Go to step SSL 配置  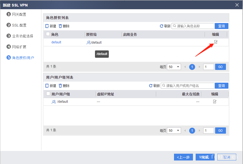pos(19,25)
